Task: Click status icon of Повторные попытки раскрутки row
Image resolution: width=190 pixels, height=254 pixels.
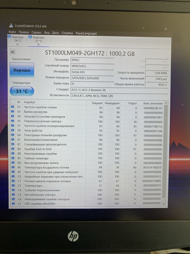Action: pos(13,135)
